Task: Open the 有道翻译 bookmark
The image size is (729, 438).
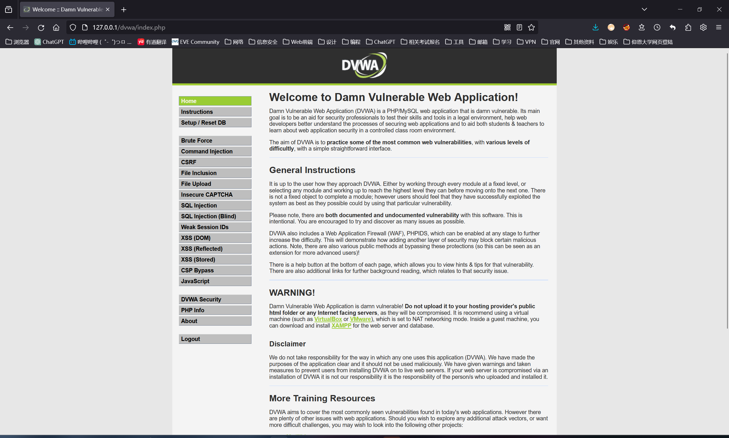Action: point(152,42)
